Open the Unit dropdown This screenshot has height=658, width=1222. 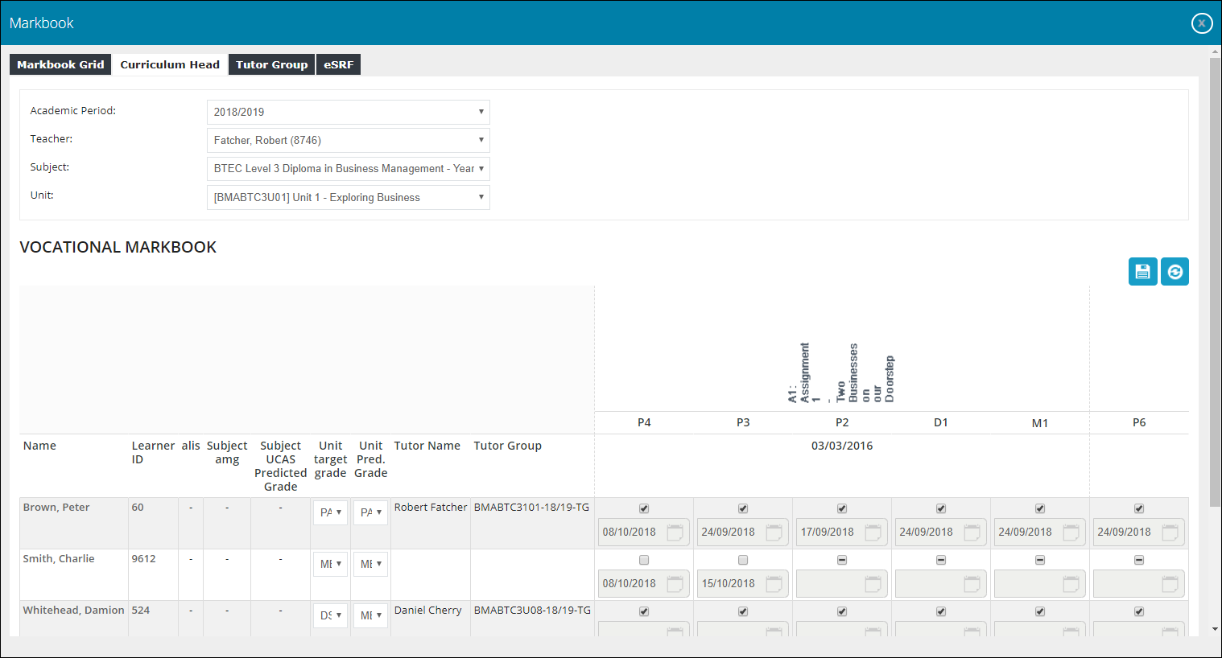[349, 197]
